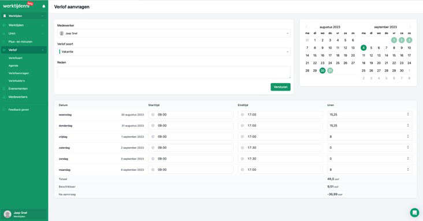Adjust the donderdag Uren stepper arrows
Image resolution: width=423 pixels, height=221 pixels.
coord(408,125)
